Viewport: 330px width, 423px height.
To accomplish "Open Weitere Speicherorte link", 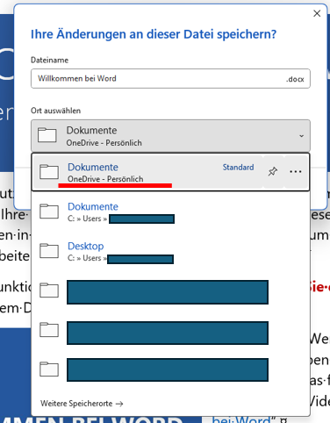I will (x=82, y=404).
